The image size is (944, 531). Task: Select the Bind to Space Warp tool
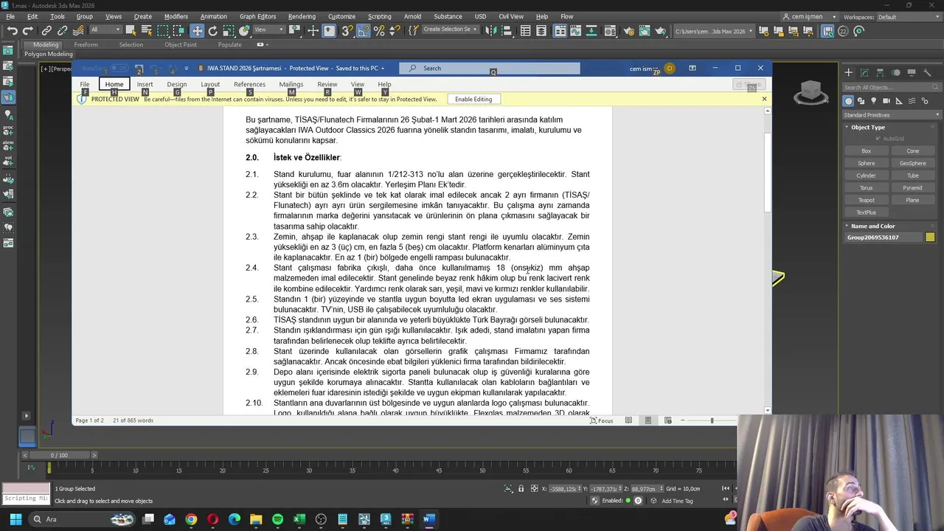coord(78,31)
